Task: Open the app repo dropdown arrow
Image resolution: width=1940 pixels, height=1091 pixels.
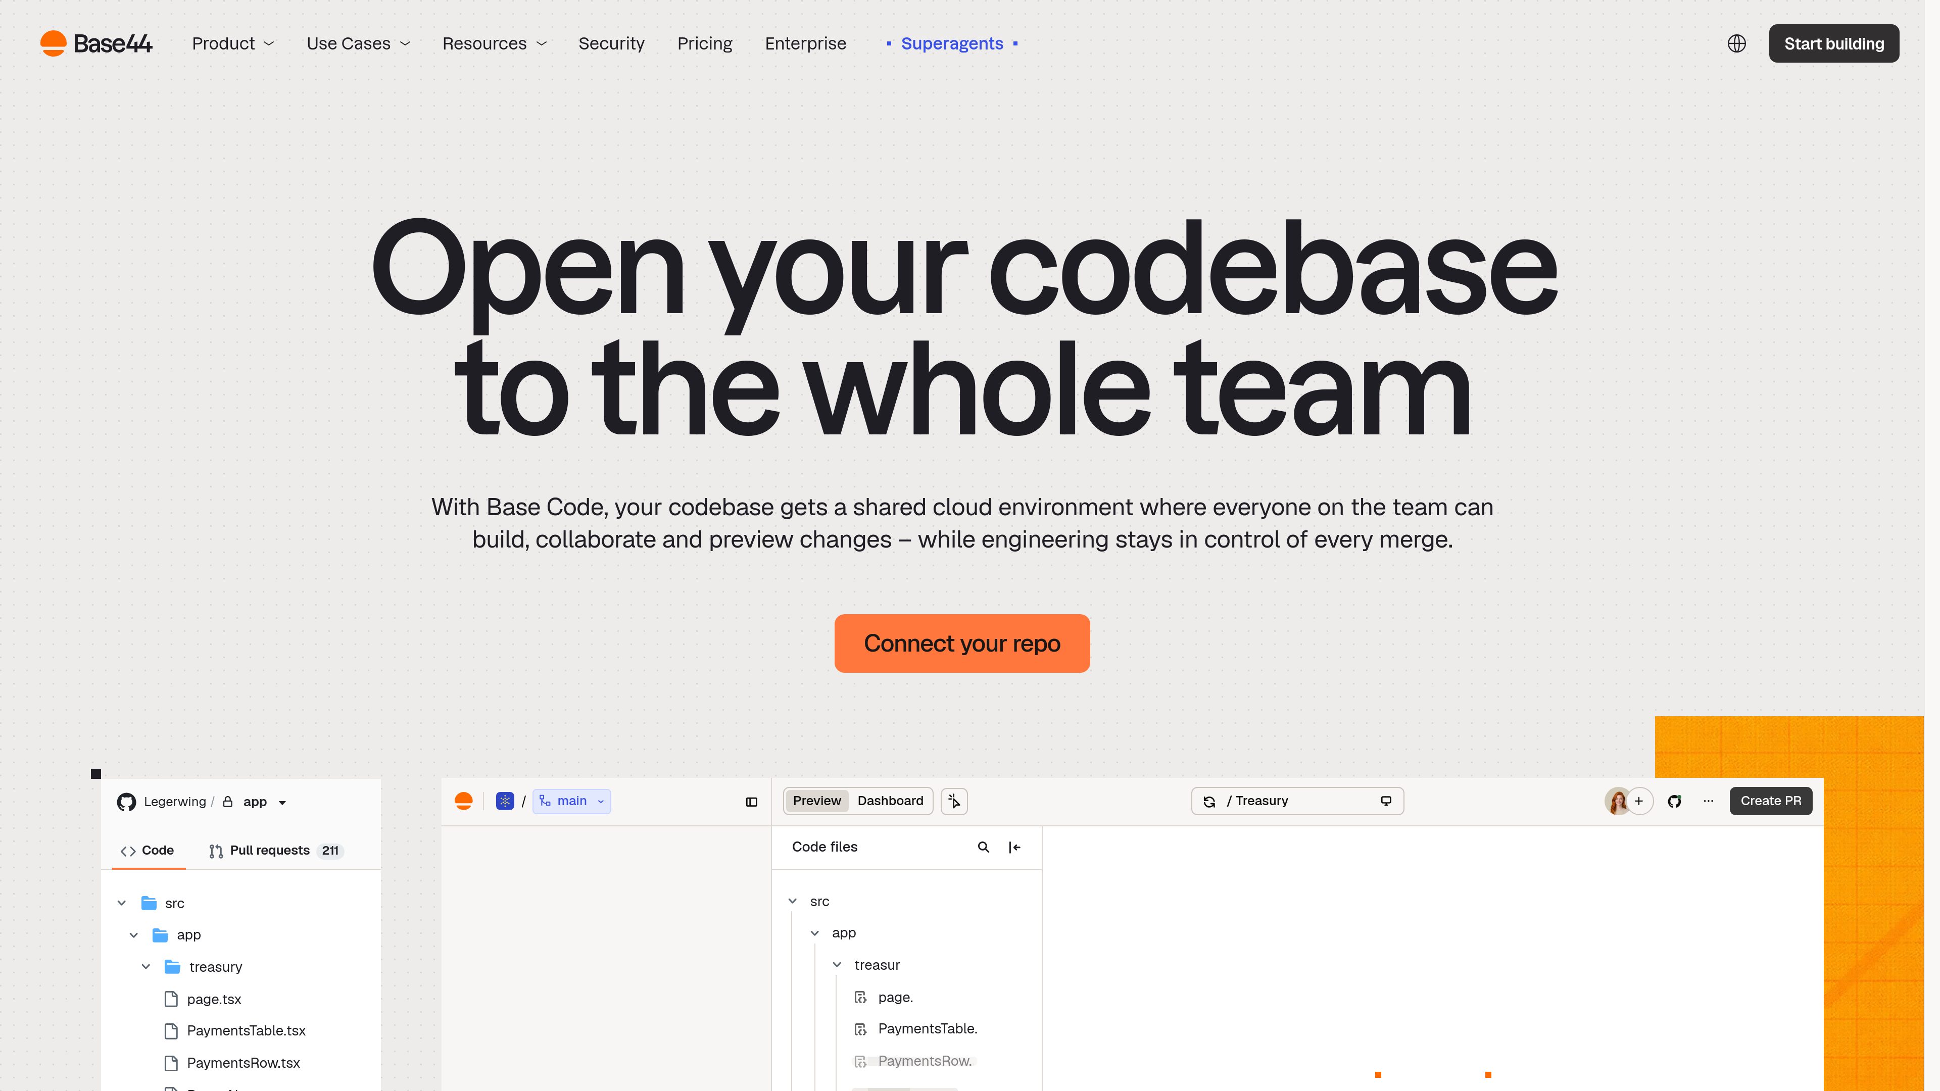Action: click(282, 803)
